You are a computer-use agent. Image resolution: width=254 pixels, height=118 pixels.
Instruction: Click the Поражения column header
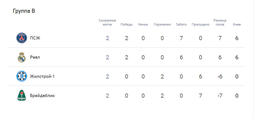[x=162, y=25]
